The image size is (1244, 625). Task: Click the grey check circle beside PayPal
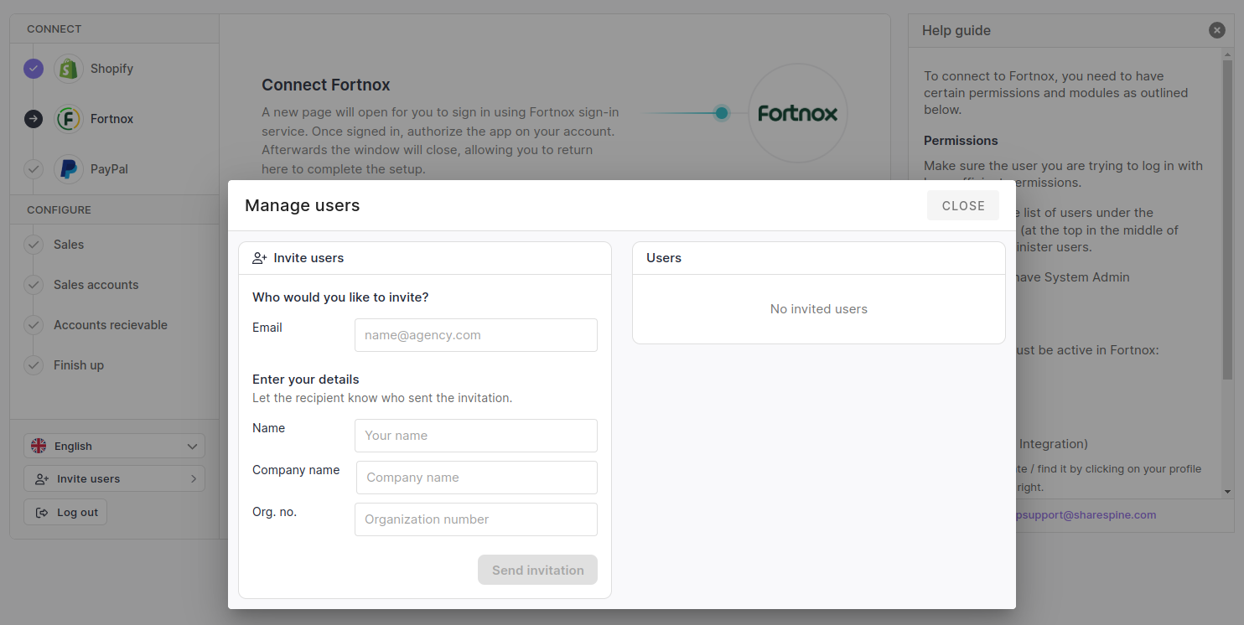pyautogui.click(x=34, y=169)
